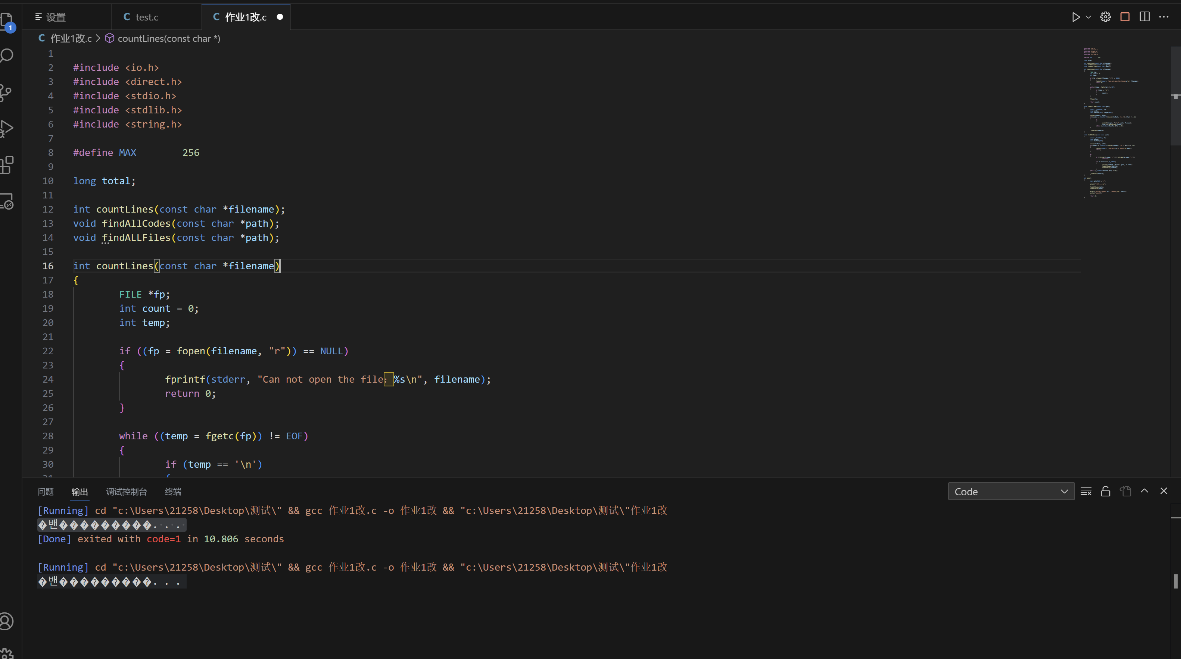The height and width of the screenshot is (659, 1181).
Task: Click the '#include <stdio.h>' line
Action: pyautogui.click(x=125, y=96)
